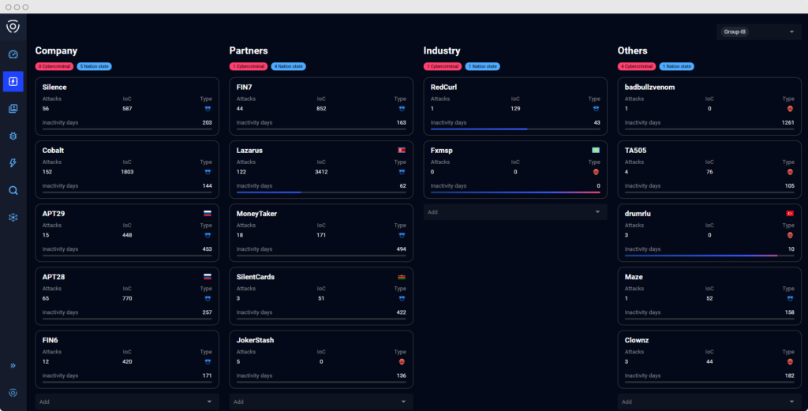Select the highlighted threat actors sidebar item
The height and width of the screenshot is (411, 808).
(13, 81)
